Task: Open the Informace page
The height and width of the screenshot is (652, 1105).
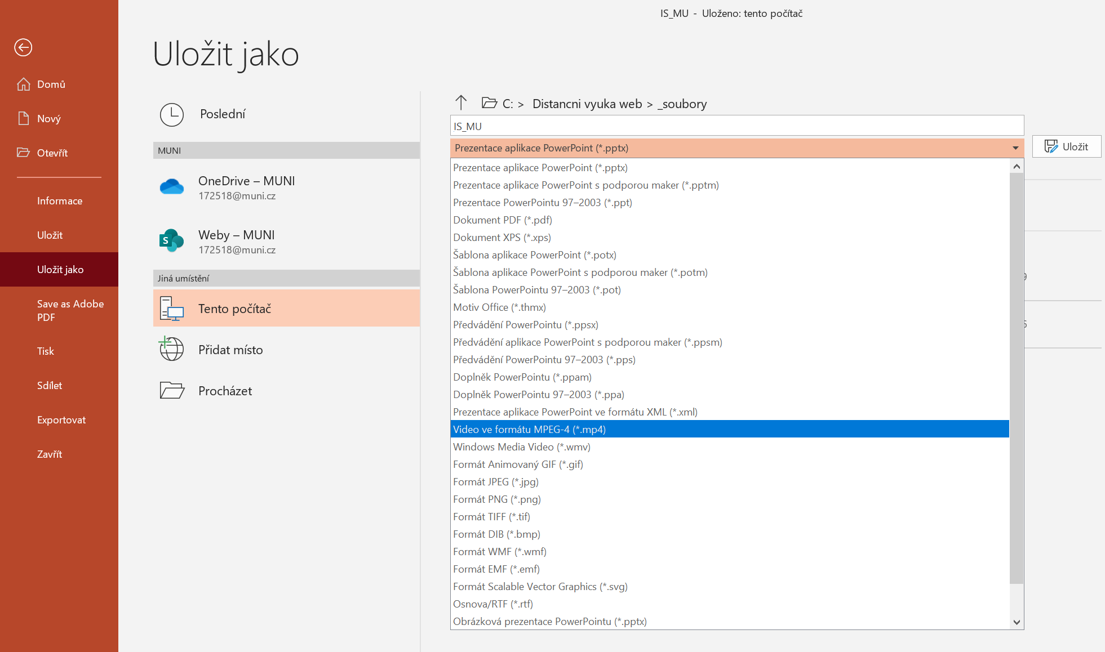Action: click(x=60, y=201)
